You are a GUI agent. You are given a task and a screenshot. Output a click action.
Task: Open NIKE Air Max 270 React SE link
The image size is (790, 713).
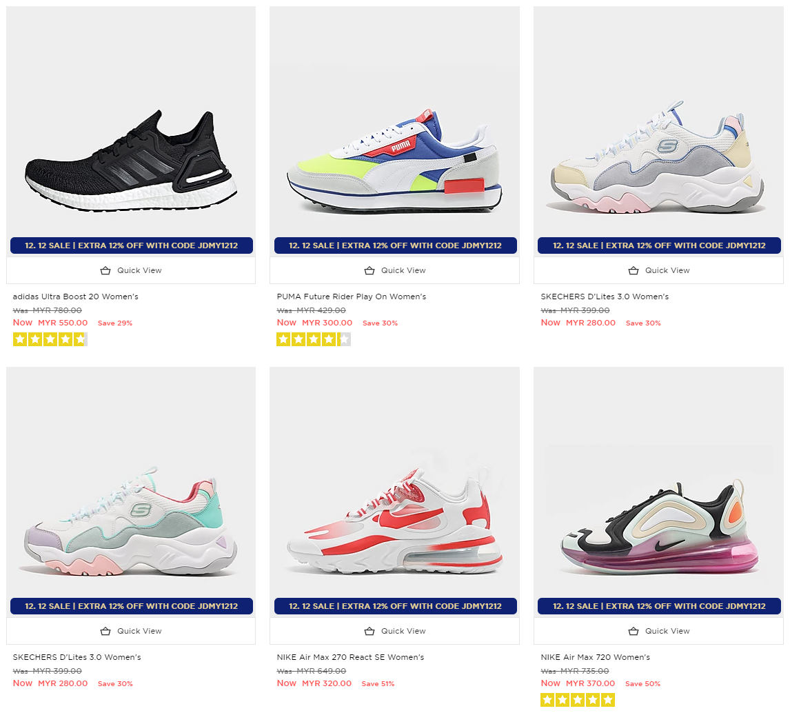tap(350, 658)
